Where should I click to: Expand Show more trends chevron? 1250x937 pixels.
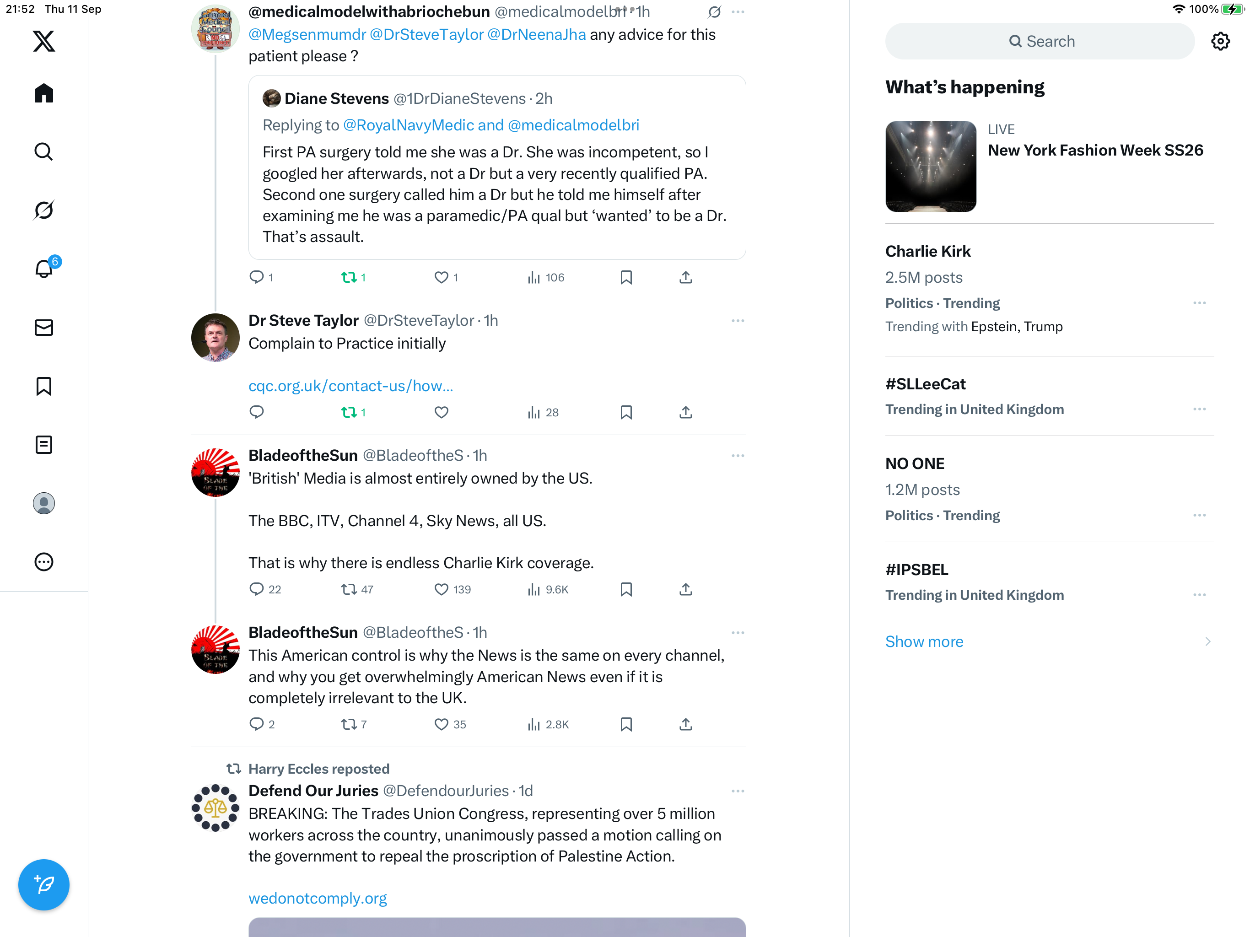tap(1207, 641)
